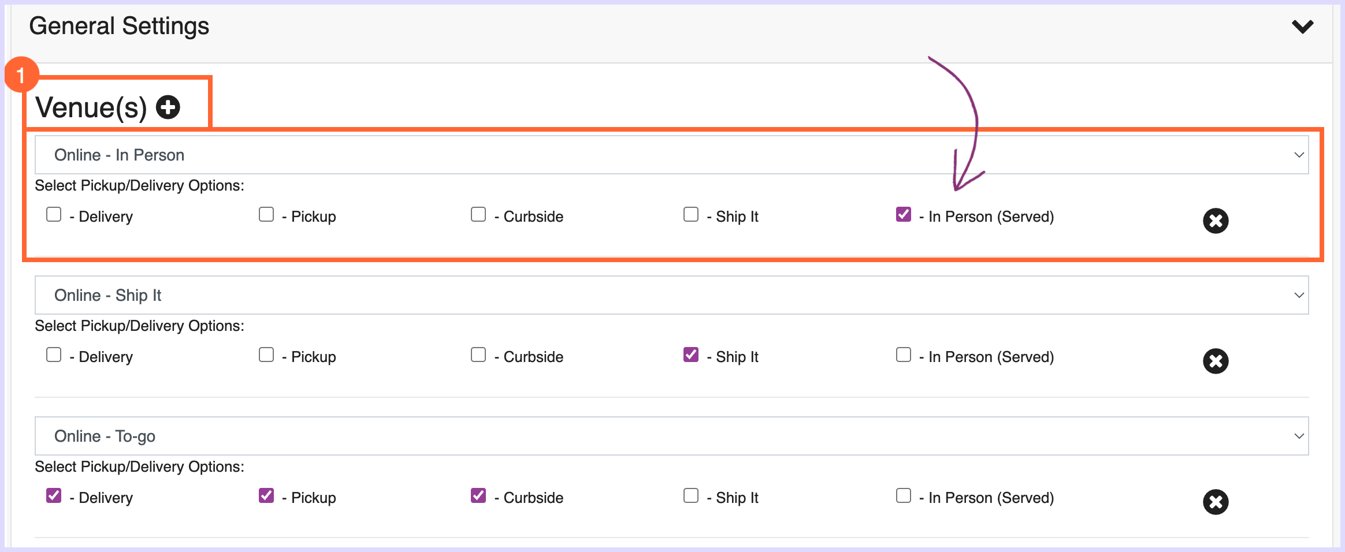Check In Person (Served) for Ship It venue

(904, 355)
